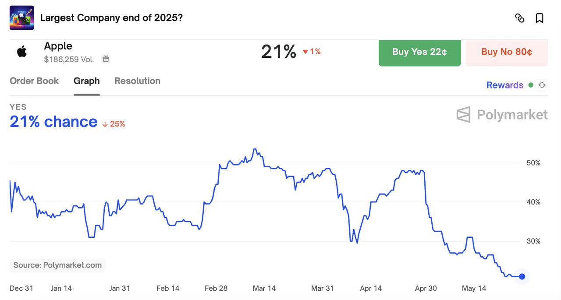Click the gift rewards icon beside volume

(106, 59)
